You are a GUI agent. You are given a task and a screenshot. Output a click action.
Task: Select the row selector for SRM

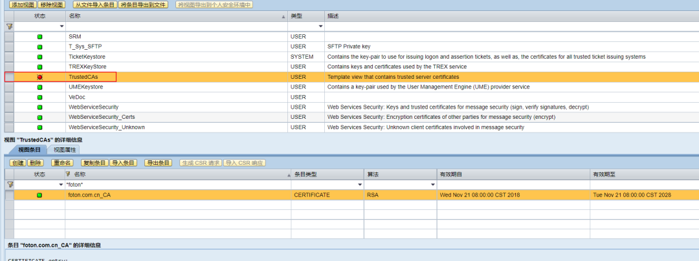tap(9, 36)
